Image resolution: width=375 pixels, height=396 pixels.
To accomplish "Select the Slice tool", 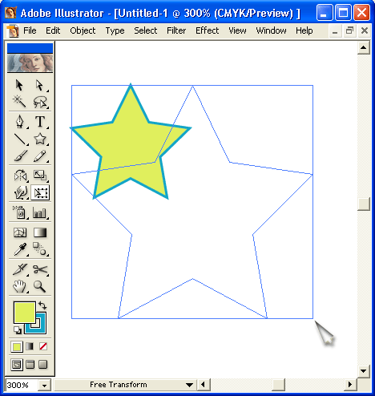I will point(20,269).
